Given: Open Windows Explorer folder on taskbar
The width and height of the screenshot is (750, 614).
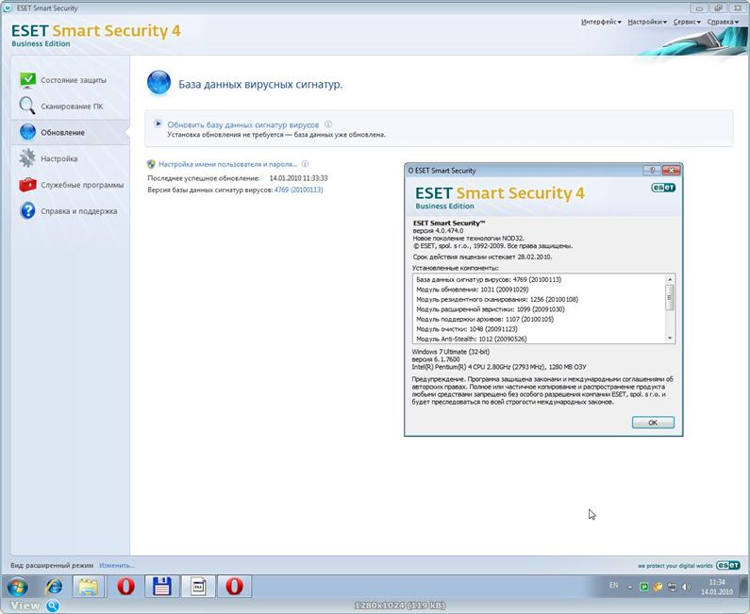Looking at the screenshot, I should pos(89,587).
